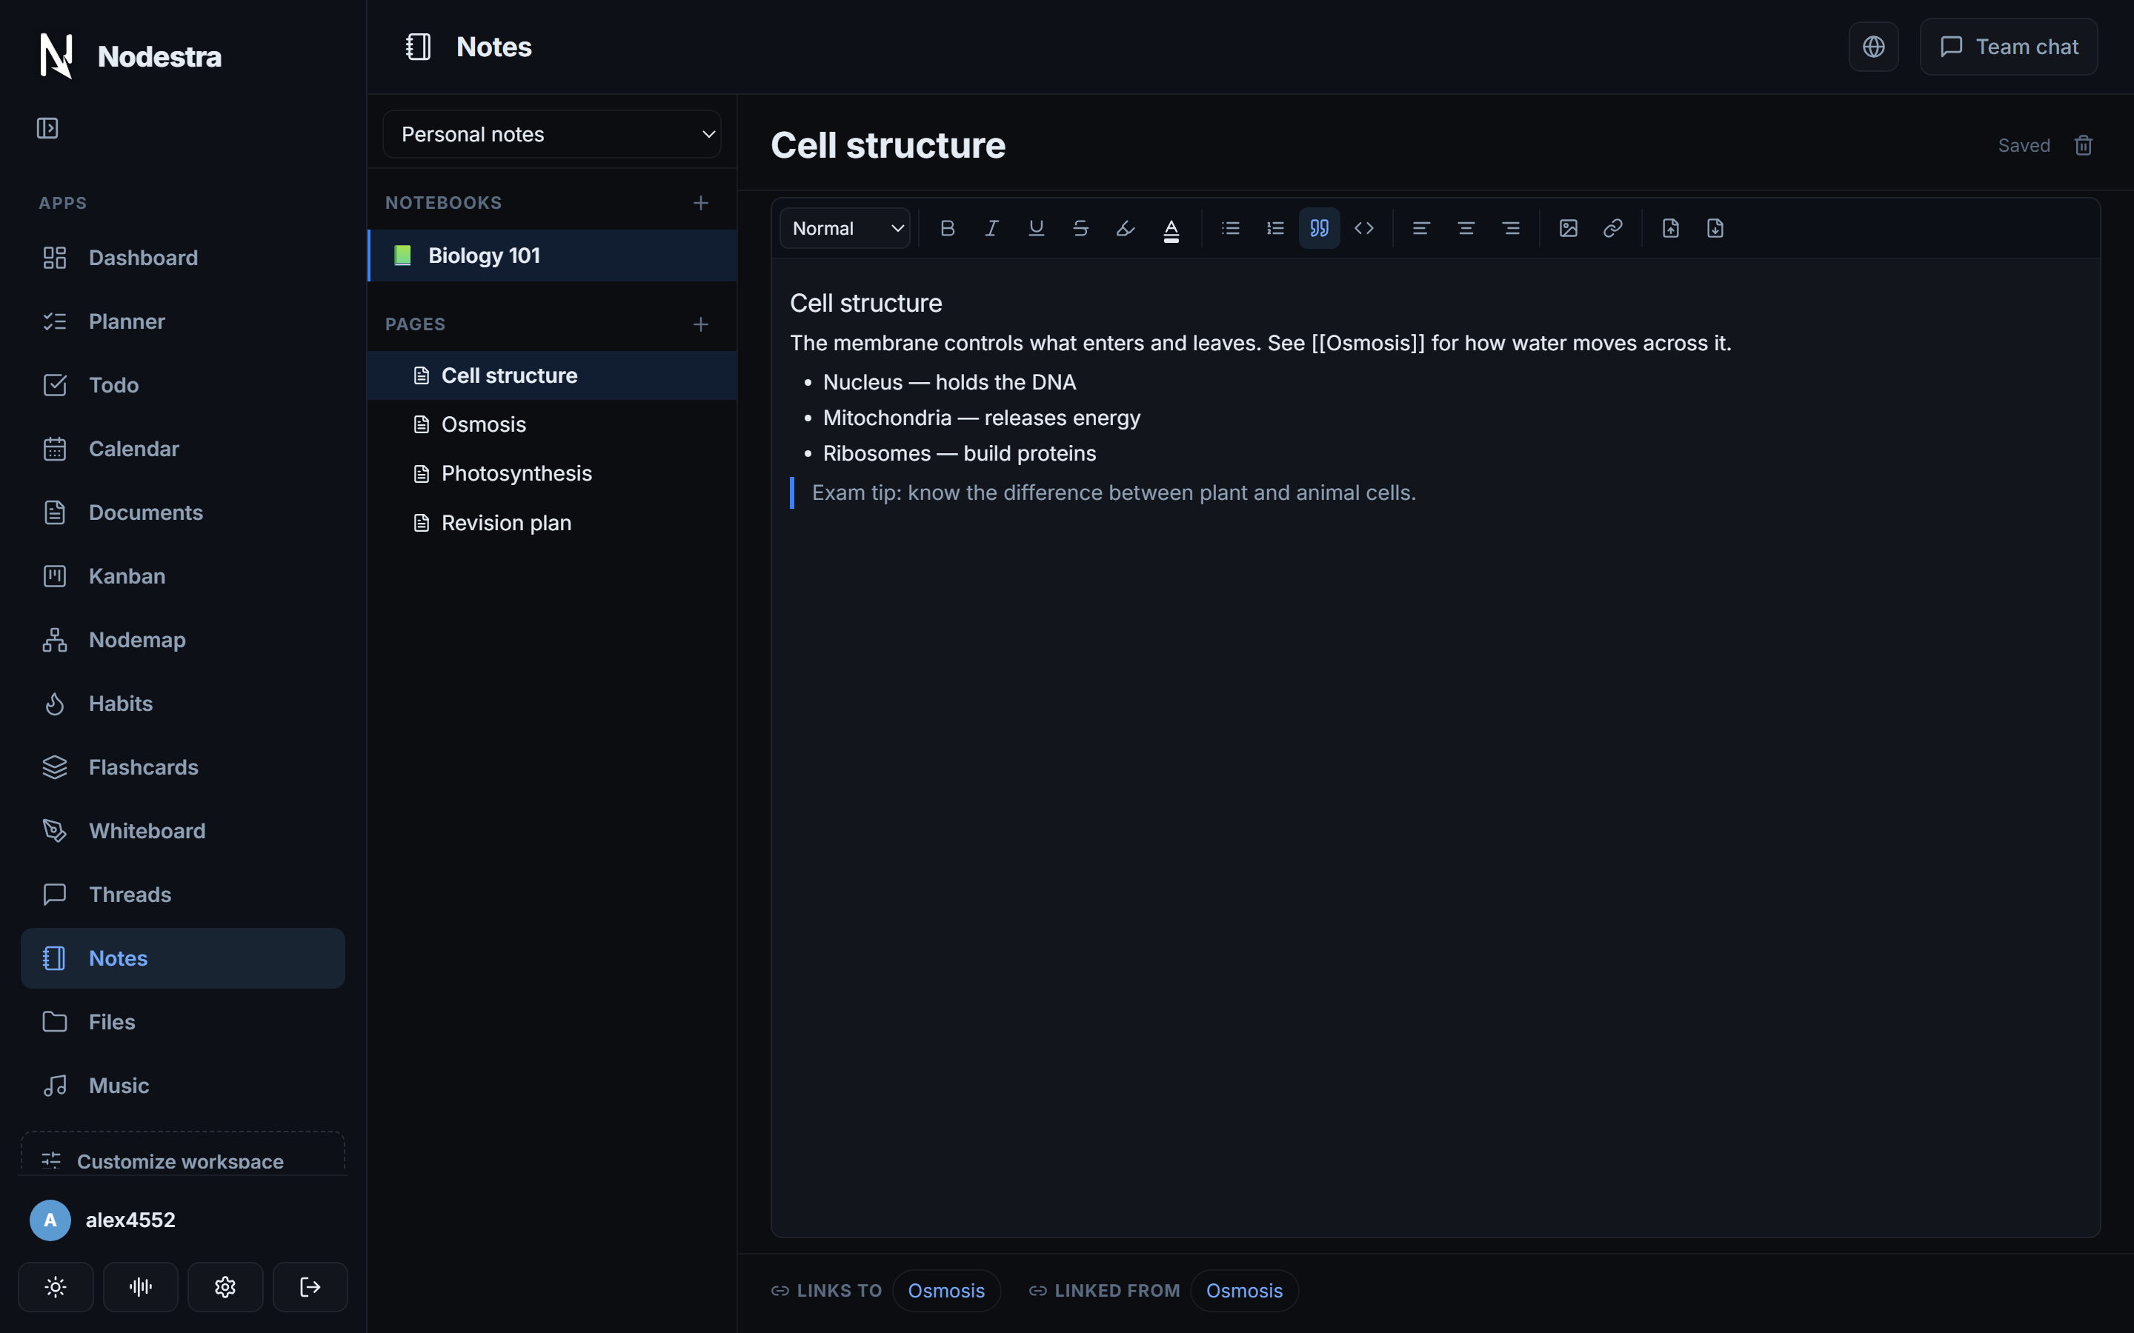This screenshot has height=1333, width=2134.
Task: Align text center
Action: [1466, 228]
